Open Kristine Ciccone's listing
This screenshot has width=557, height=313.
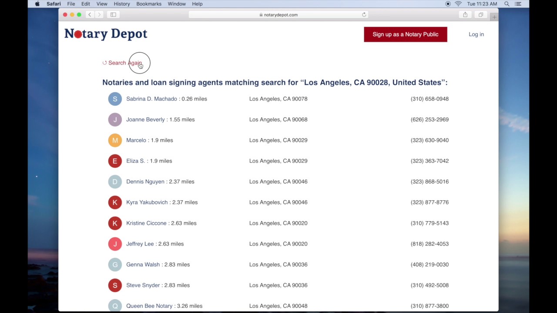click(x=146, y=223)
